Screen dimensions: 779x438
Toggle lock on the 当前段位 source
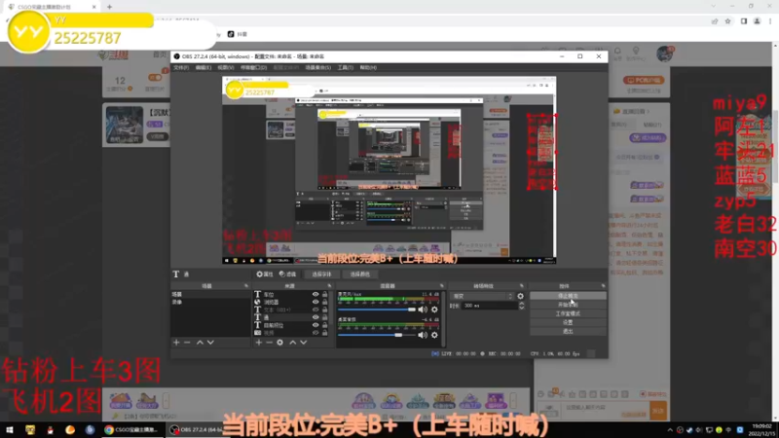click(x=325, y=325)
